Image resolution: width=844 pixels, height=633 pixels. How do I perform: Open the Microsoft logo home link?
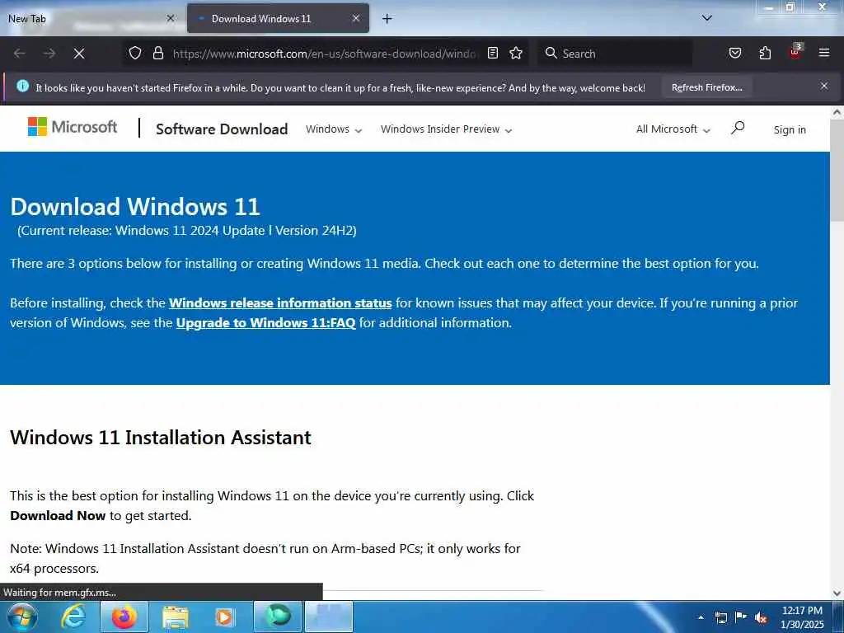point(73,127)
